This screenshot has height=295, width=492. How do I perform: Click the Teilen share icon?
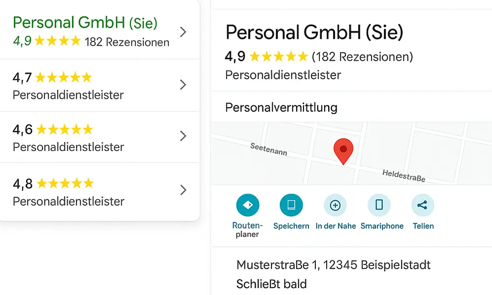click(423, 206)
